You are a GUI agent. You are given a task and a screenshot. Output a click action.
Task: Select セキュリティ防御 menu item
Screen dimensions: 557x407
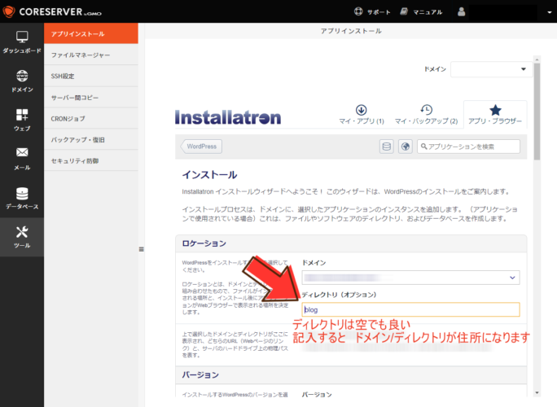click(x=91, y=161)
